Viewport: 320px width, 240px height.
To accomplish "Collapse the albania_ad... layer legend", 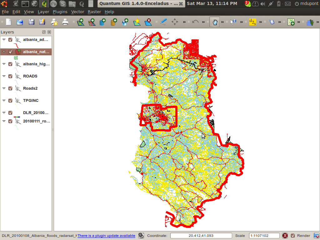I will coord(4,39).
